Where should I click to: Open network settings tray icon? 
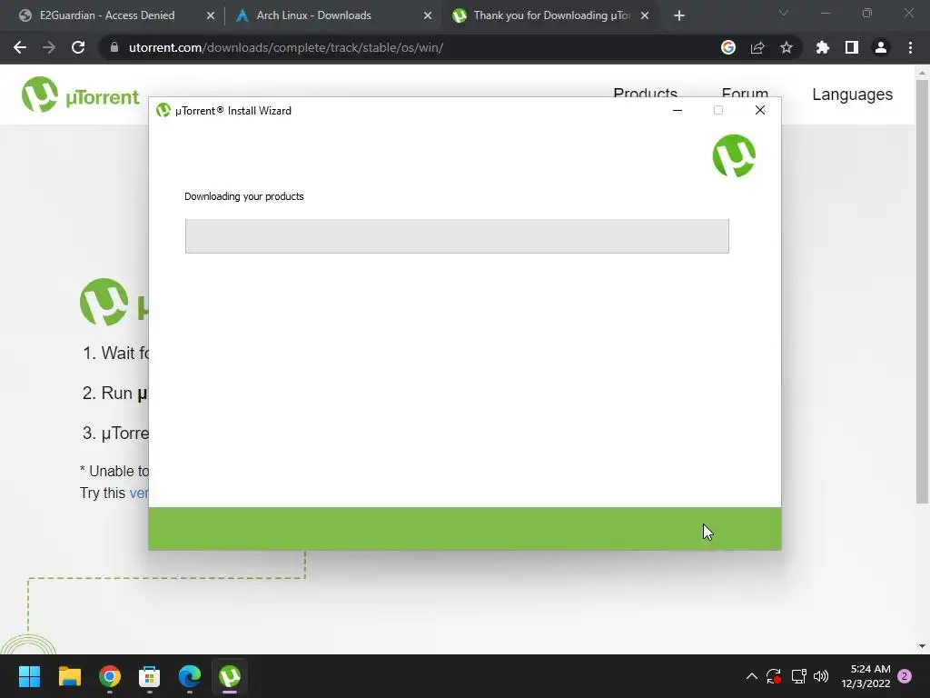799,676
